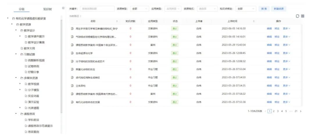Collapse the 有机化学课程虚拟教研室 root node

8,18
